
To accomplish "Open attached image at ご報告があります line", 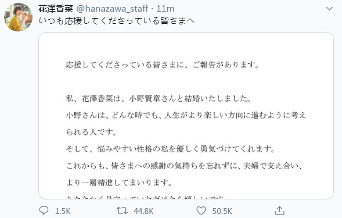I will [x=162, y=65].
